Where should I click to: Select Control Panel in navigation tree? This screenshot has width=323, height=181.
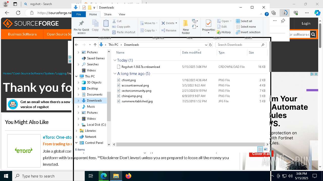(94, 143)
